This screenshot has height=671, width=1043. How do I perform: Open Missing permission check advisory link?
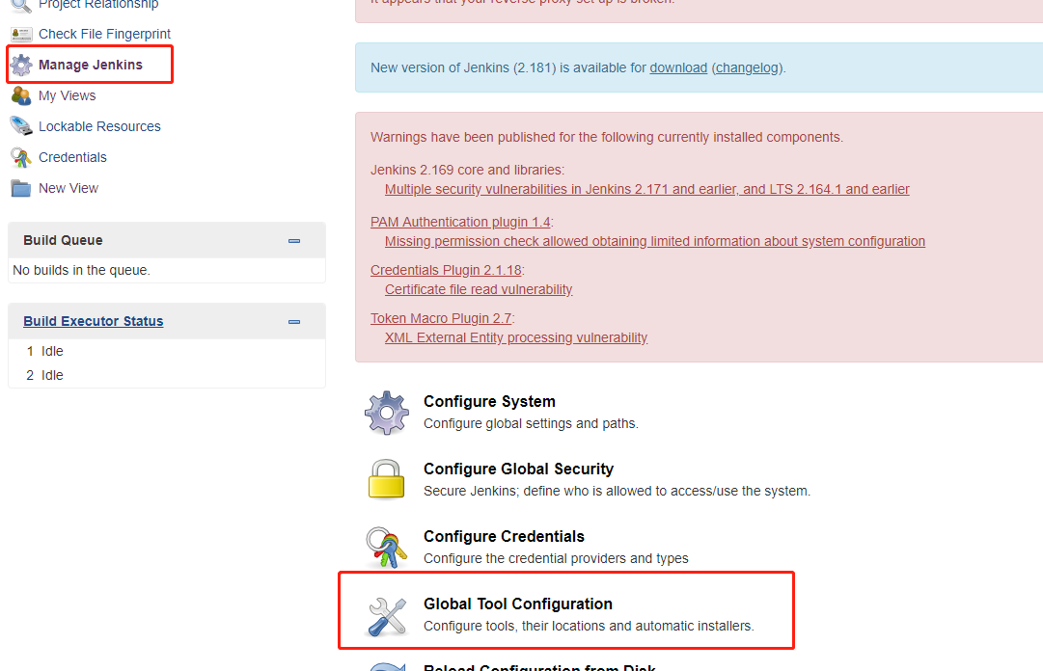click(655, 241)
